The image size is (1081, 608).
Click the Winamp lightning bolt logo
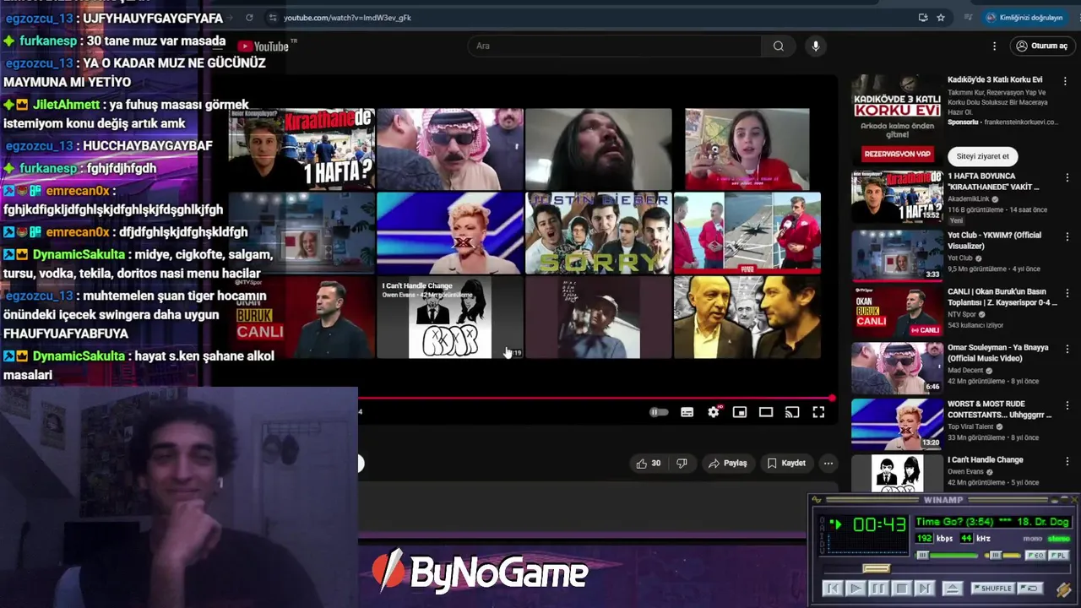point(1063,589)
